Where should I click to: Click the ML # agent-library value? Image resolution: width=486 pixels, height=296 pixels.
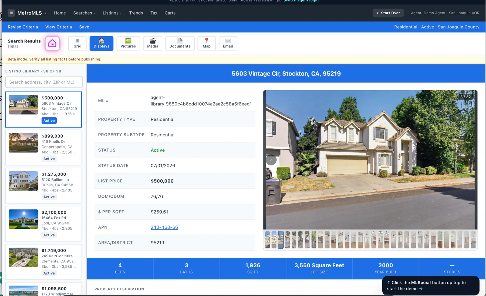tap(201, 101)
